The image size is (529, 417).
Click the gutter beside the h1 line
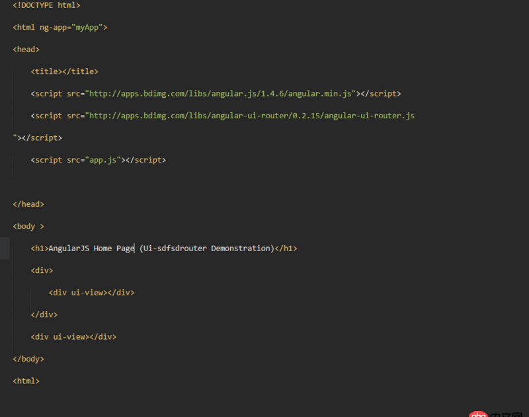5,248
